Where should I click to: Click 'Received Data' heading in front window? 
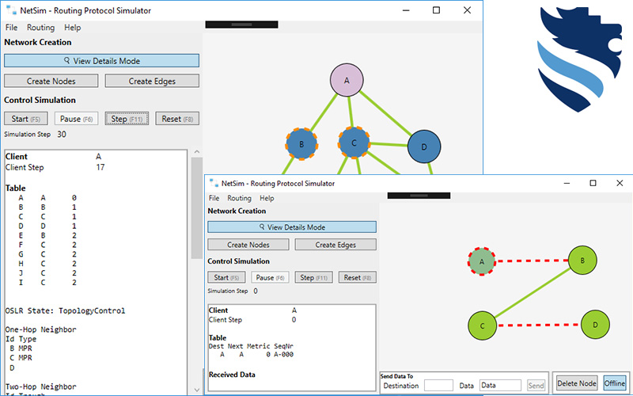tap(232, 375)
